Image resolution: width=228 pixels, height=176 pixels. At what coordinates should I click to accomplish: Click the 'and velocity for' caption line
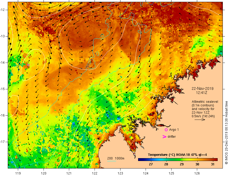pos(203,109)
